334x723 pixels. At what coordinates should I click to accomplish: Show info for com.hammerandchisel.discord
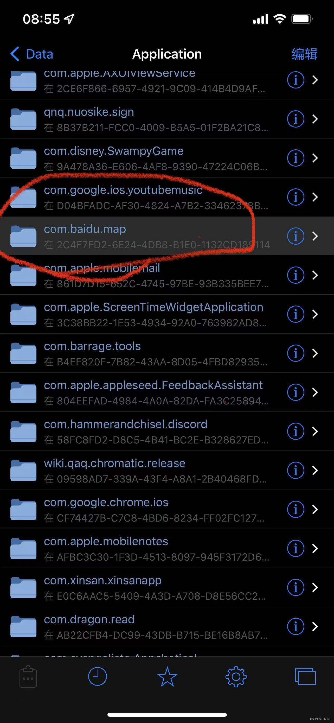296,431
